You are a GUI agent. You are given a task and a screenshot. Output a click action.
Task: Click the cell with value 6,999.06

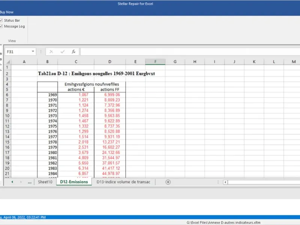(110, 95)
